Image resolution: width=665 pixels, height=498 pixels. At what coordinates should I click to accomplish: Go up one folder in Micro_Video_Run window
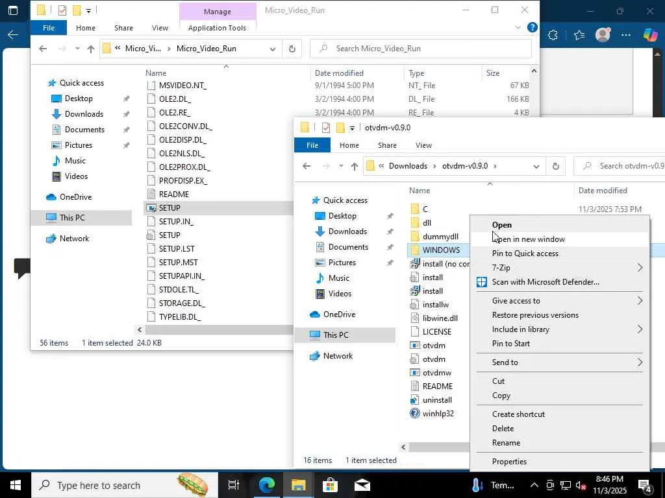point(91,49)
